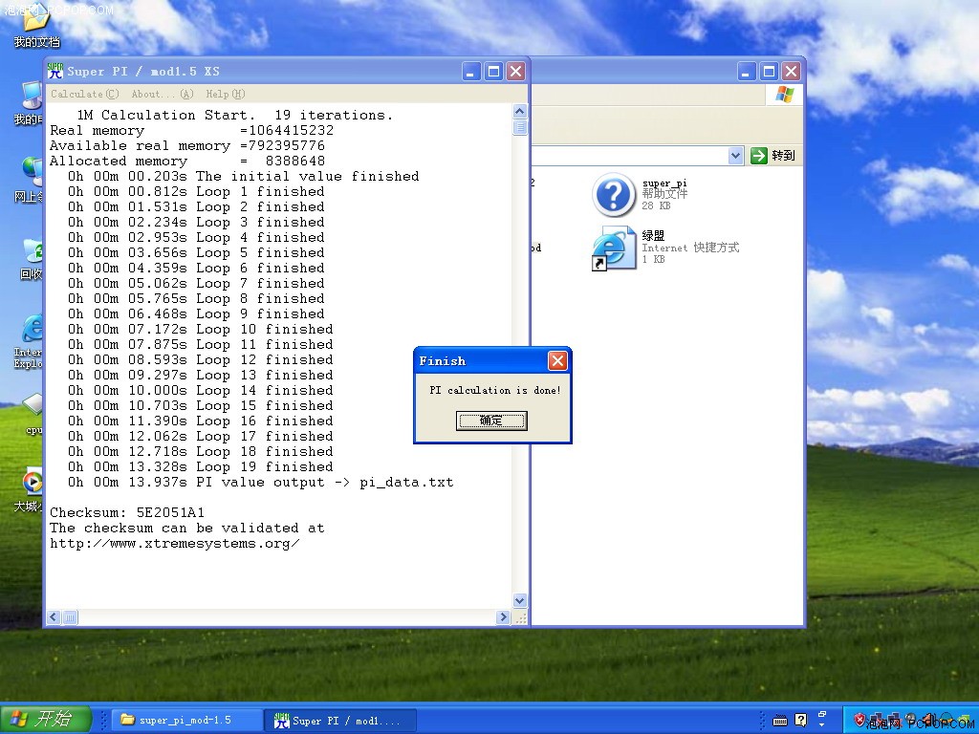Viewport: 979px width, 734px height.
Task: Click the 绿盟 file name label
Action: (653, 236)
